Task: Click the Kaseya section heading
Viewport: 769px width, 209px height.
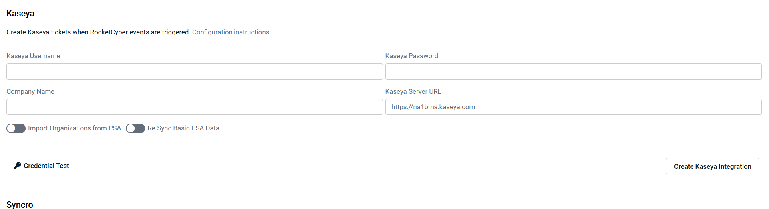Action: click(20, 14)
